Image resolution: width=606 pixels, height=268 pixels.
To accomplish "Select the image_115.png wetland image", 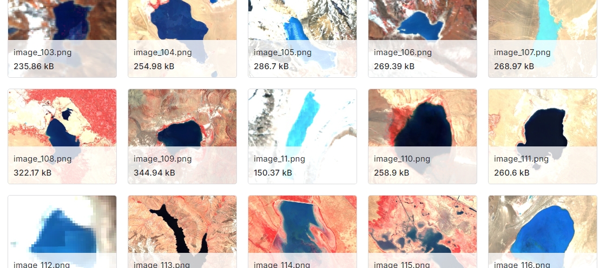I will (423, 232).
